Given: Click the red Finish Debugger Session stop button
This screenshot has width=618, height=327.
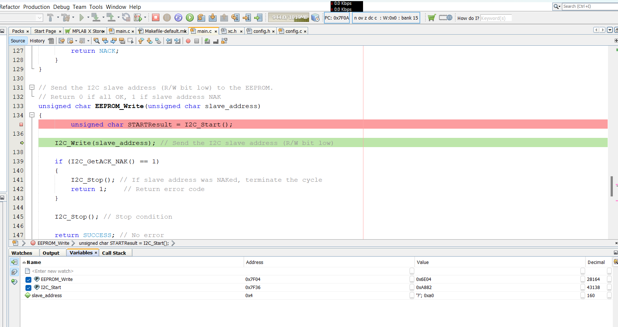Looking at the screenshot, I should coord(156,17).
